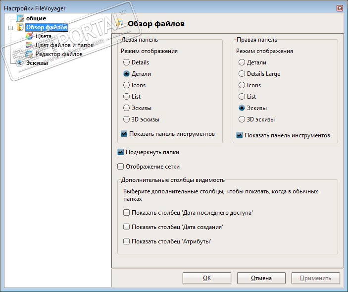Select List mode for right panel

(242, 97)
